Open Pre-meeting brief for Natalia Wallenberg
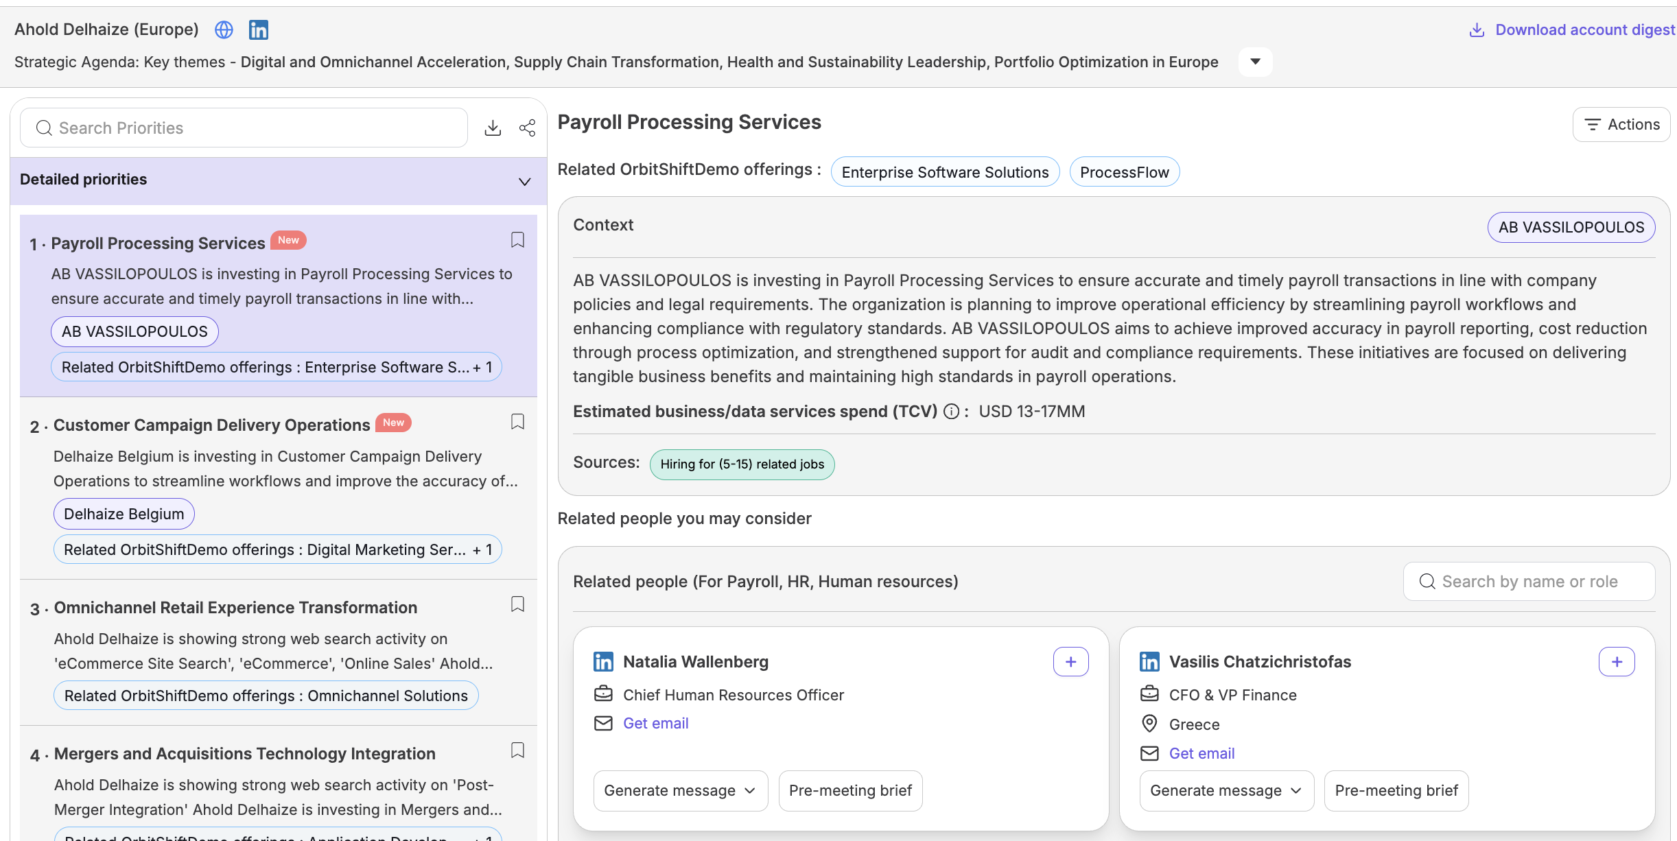Screen dimensions: 1677x841 850,790
